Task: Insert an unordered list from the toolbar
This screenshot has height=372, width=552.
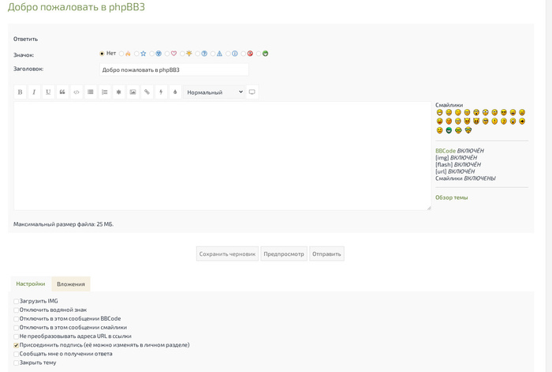Action: coord(91,92)
